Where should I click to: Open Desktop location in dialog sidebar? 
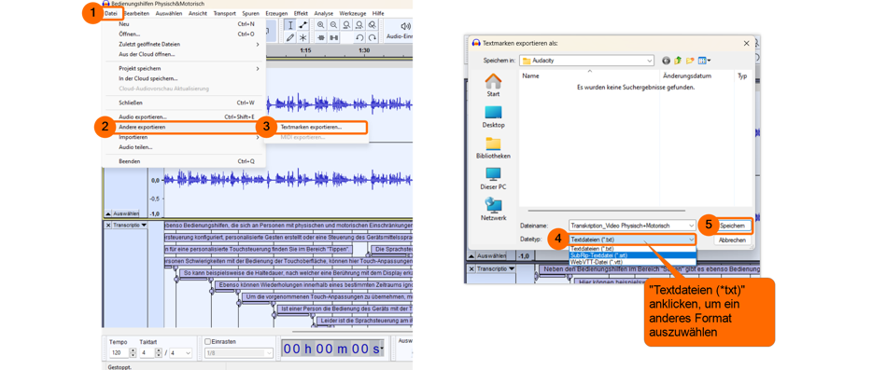pos(493,116)
